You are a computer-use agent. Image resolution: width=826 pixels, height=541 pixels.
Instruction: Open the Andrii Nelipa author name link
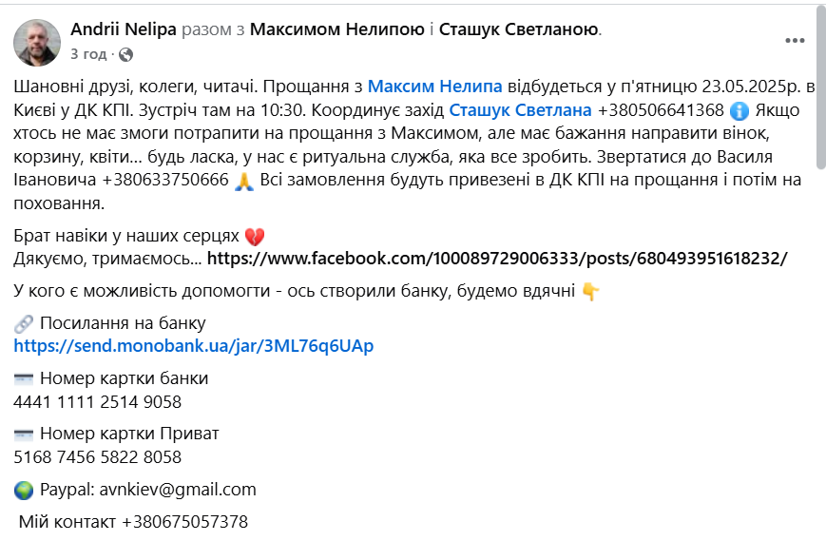coord(124,29)
